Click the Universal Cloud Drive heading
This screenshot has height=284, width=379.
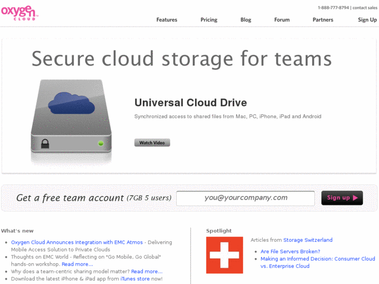pos(191,103)
